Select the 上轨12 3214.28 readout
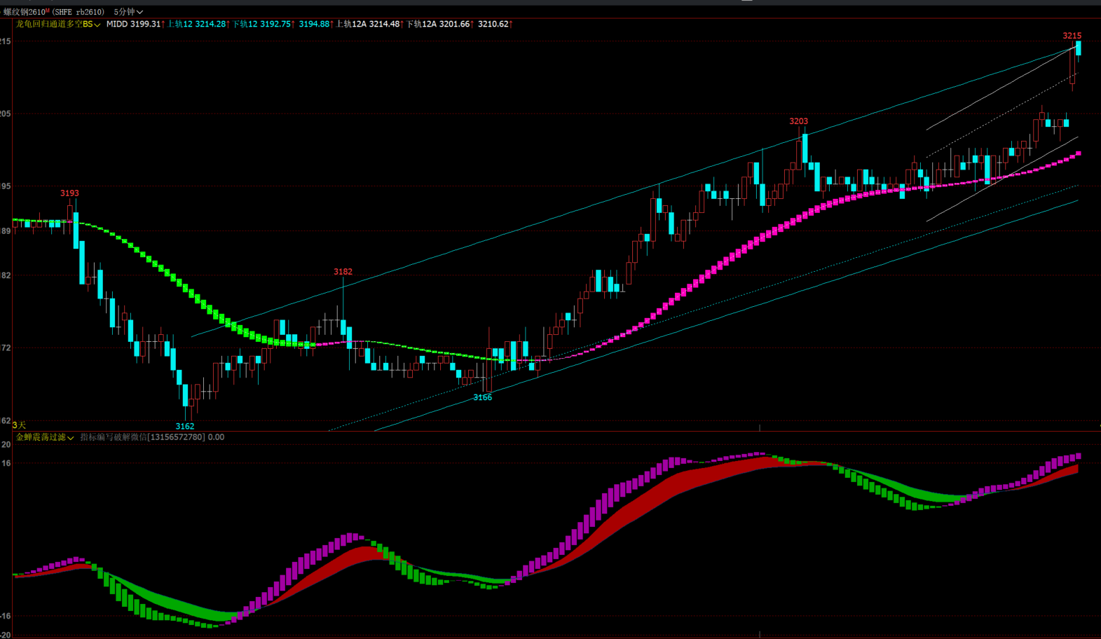 tap(197, 25)
